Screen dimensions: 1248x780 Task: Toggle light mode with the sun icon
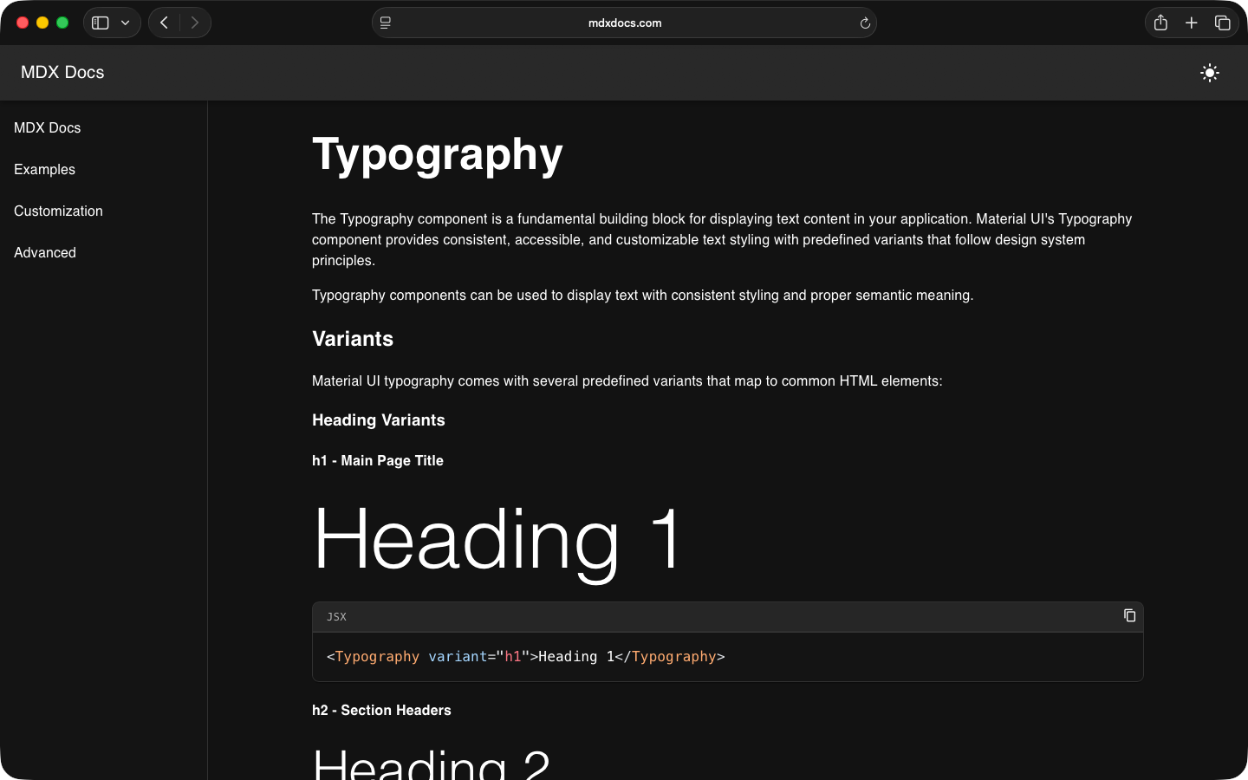1209,73
